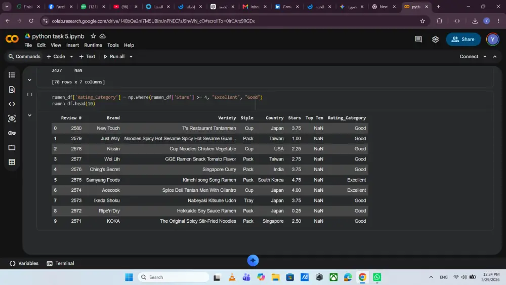Open File Explorer from the taskbar

(x=275, y=277)
